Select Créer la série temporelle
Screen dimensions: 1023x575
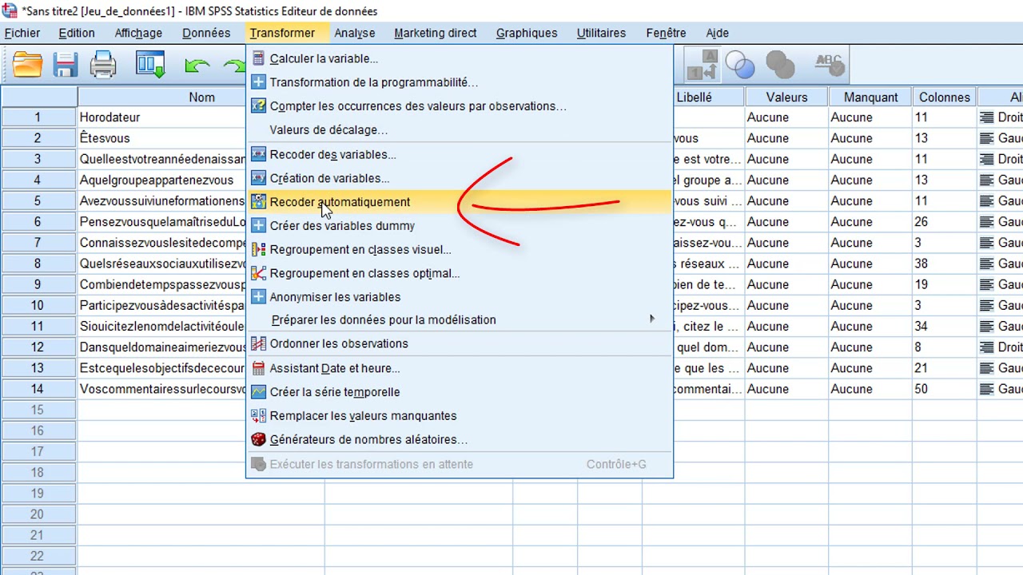pos(459,392)
